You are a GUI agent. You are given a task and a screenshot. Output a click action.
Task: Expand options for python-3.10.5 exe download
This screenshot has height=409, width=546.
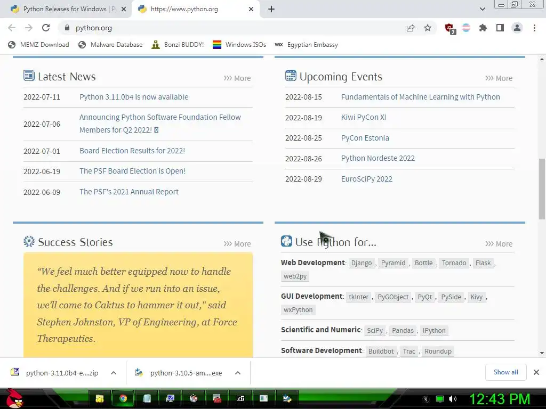pyautogui.click(x=238, y=373)
